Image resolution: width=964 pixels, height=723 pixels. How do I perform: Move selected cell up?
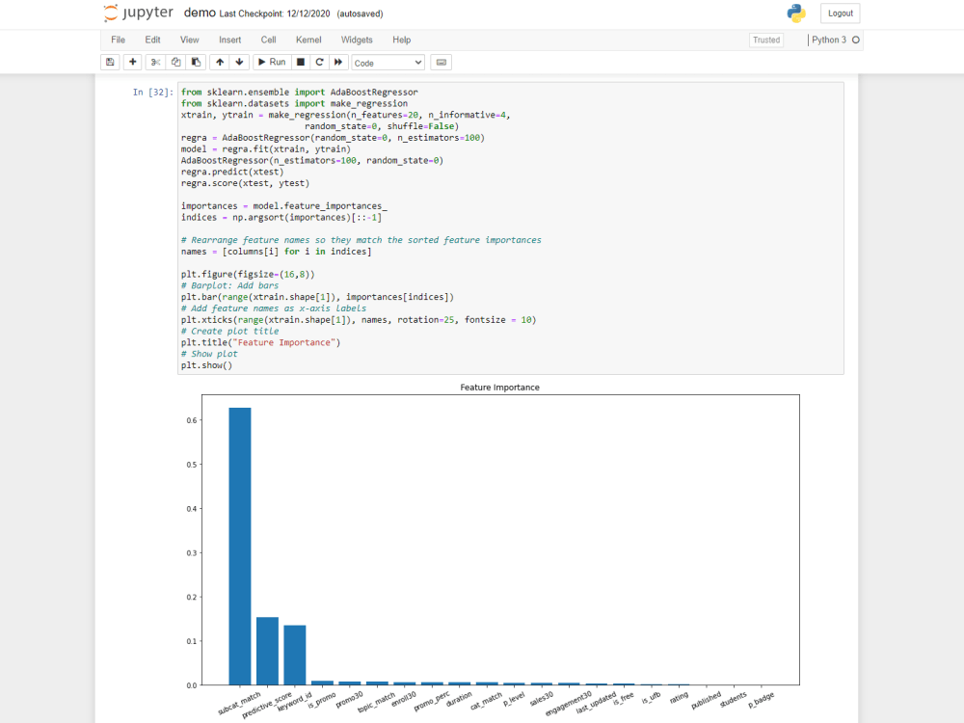220,62
